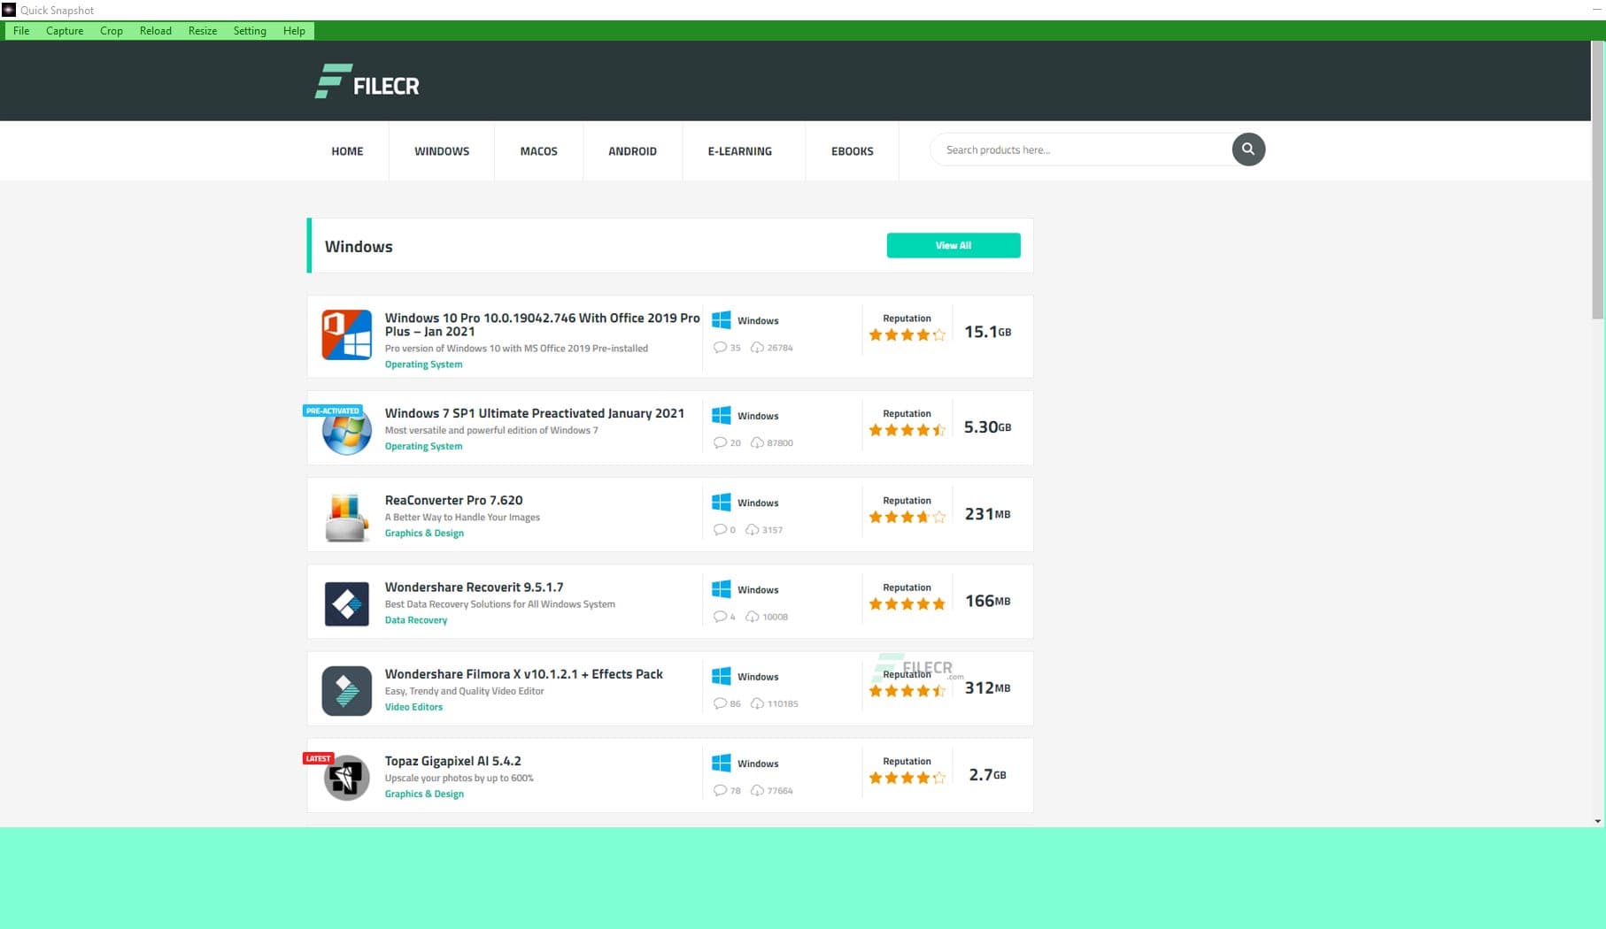Click the Wondershare Recoverit app icon
This screenshot has height=929, width=1606.
pos(346,603)
